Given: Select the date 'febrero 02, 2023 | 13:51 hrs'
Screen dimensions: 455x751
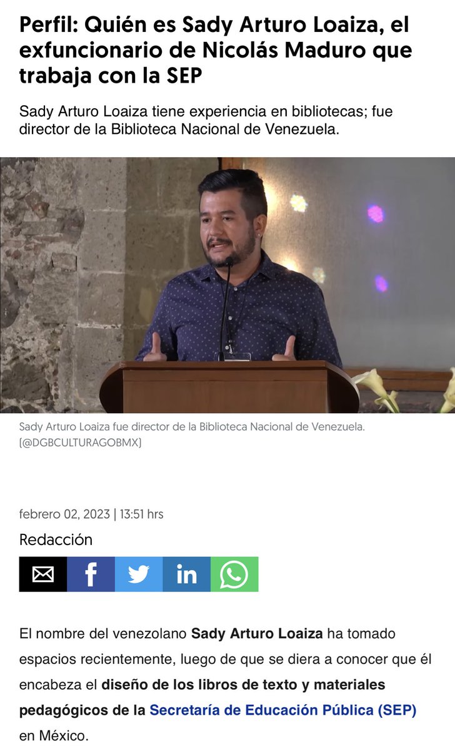Looking at the screenshot, I should (91, 514).
